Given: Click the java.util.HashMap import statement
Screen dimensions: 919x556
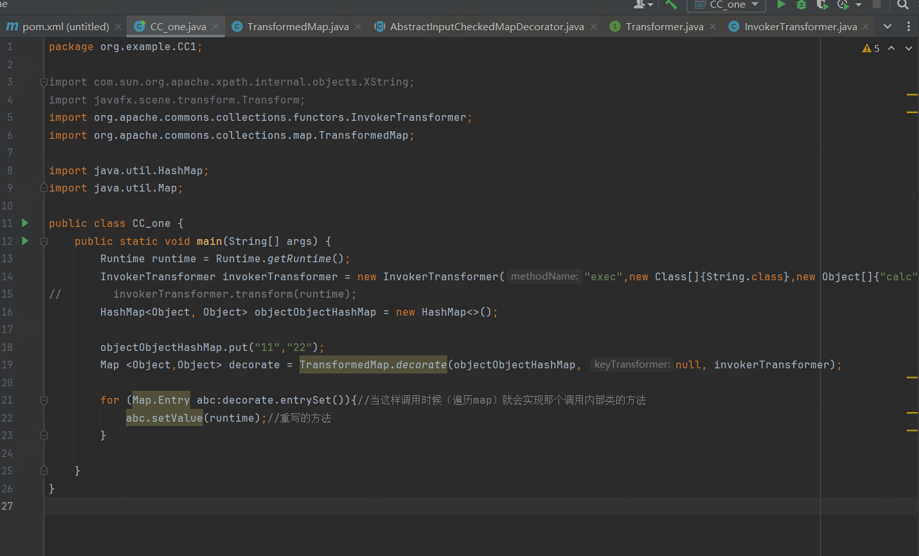Looking at the screenshot, I should coord(129,170).
